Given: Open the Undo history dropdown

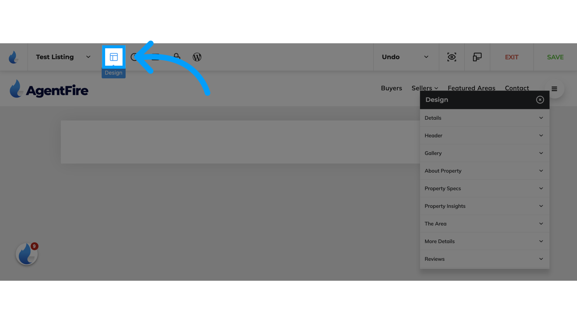Looking at the screenshot, I should tap(426, 57).
